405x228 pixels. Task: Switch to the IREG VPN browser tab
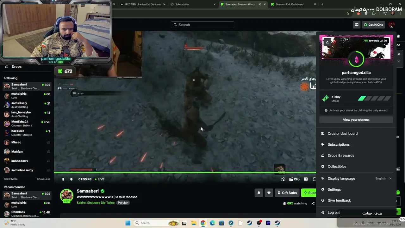point(143,4)
